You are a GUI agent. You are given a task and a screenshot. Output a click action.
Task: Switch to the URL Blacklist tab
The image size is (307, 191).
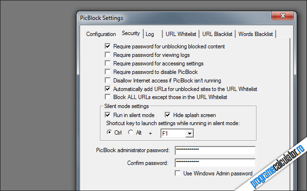point(218,34)
